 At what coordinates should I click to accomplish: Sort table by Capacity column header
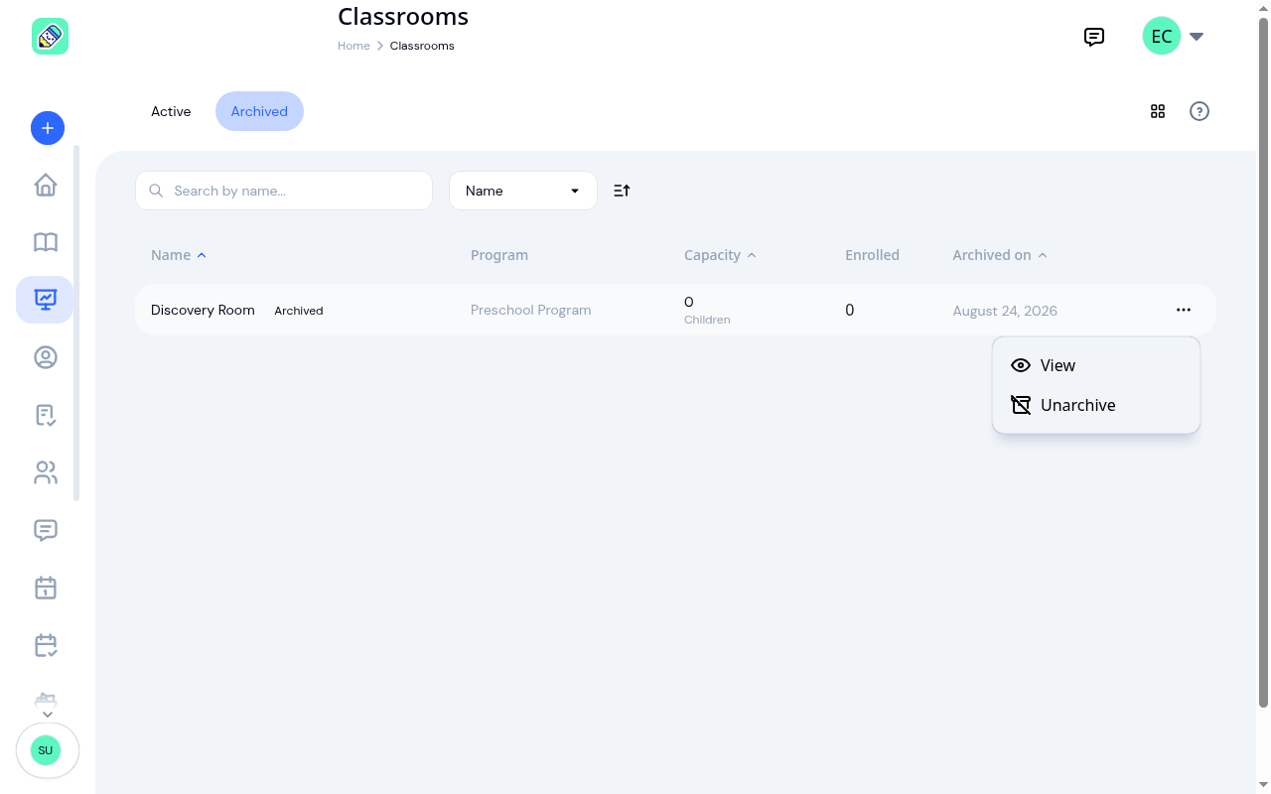(720, 255)
